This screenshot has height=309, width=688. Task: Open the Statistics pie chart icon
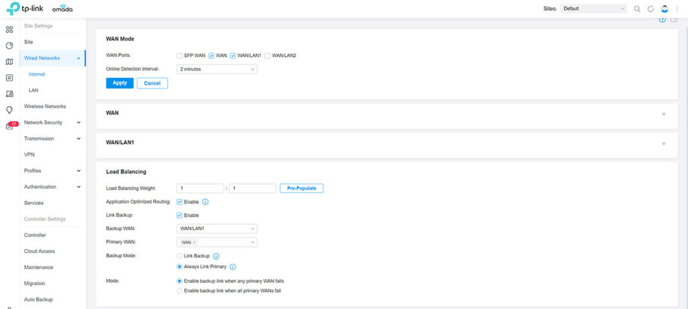[x=9, y=46]
